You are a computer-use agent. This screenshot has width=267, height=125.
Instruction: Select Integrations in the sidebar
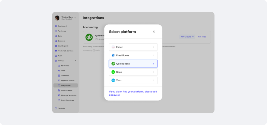(x=65, y=85)
